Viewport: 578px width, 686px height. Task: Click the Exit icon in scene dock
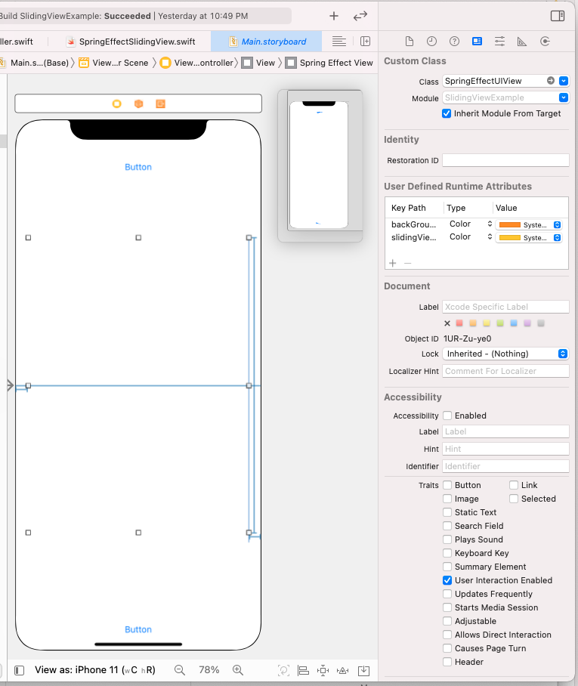(161, 104)
